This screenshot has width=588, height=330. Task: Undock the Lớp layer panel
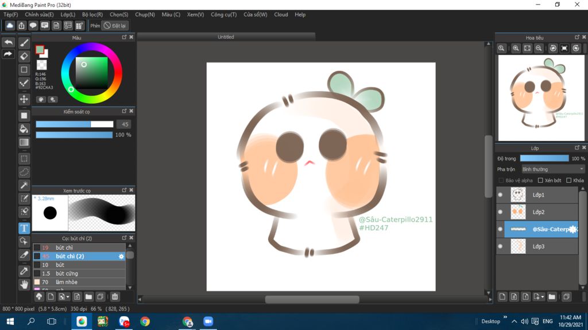pyautogui.click(x=577, y=148)
